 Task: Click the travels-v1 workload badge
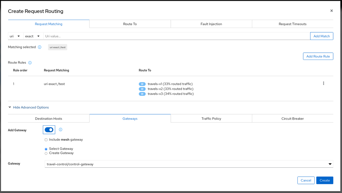point(142,84)
